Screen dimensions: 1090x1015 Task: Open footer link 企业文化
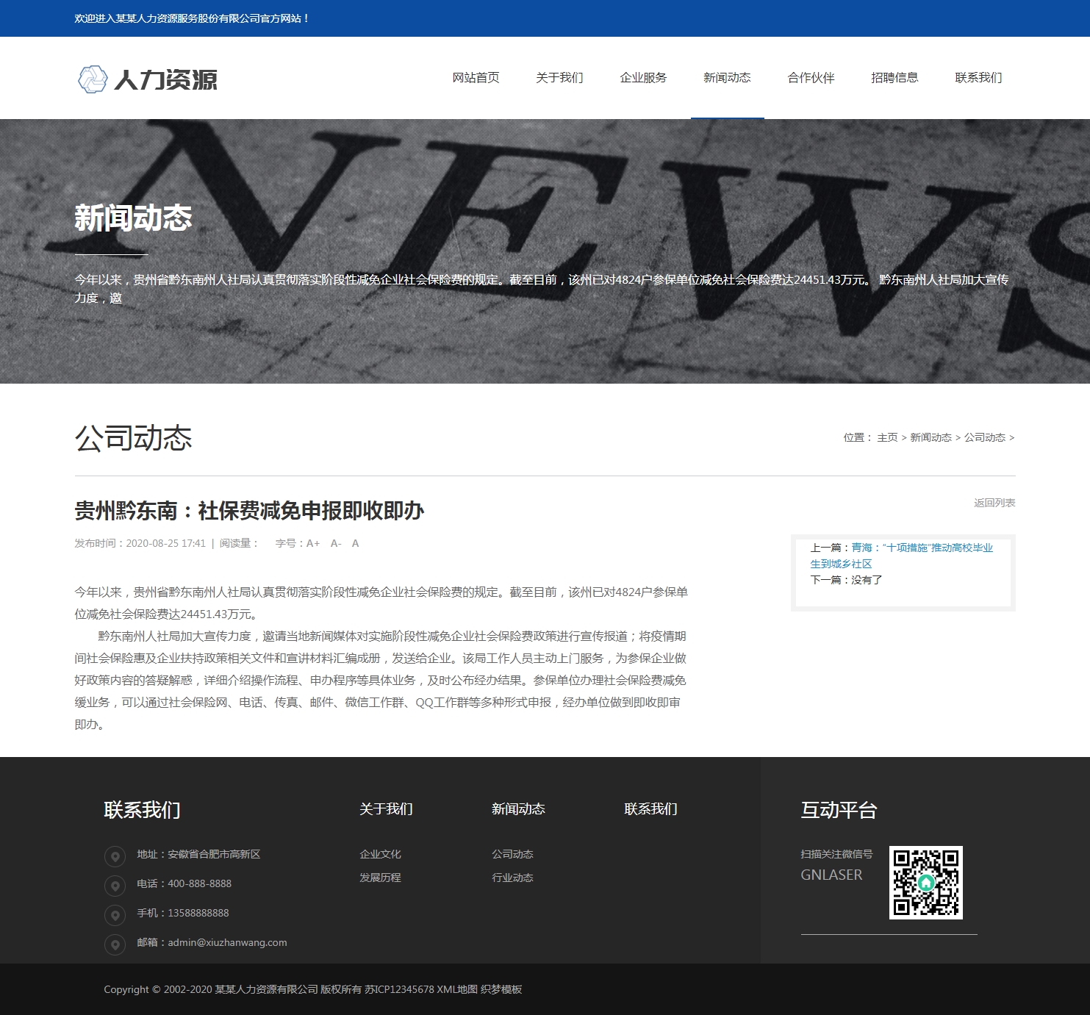(x=380, y=854)
